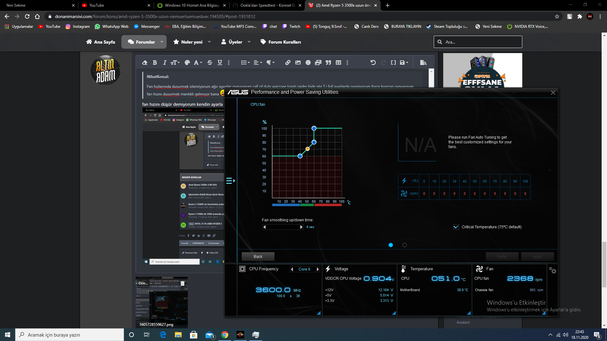
Task: Click the undo icon in the editor
Action: (x=373, y=63)
